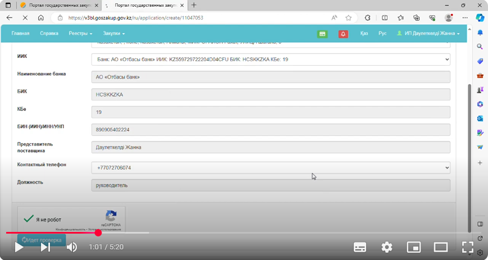Check the 'Я не робот' reCAPTCHA checkbox
The height and width of the screenshot is (260, 488).
point(29,219)
